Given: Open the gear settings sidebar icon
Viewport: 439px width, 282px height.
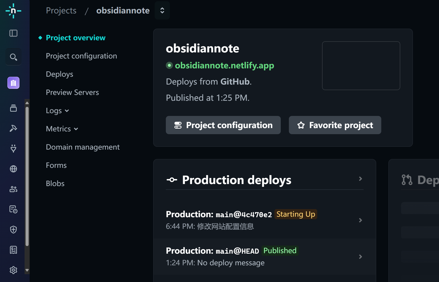Looking at the screenshot, I should pos(13,270).
